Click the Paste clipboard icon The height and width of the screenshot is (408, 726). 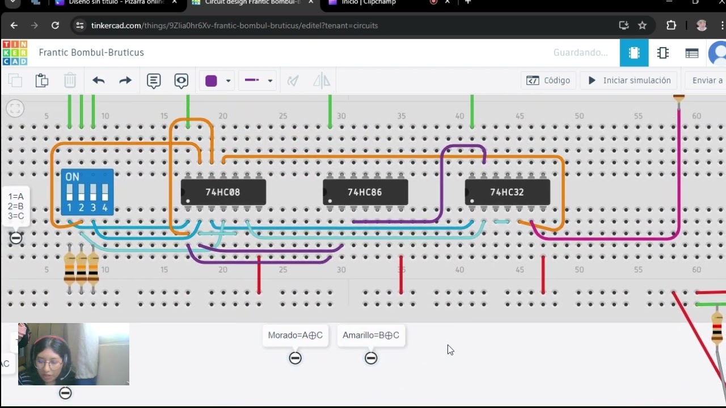click(x=42, y=80)
